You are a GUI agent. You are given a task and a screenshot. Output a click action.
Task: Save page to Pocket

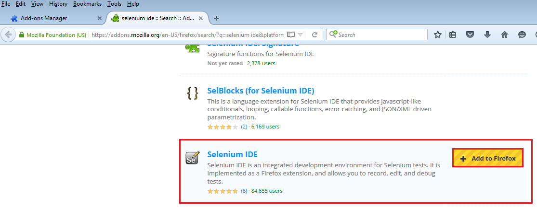click(470, 35)
